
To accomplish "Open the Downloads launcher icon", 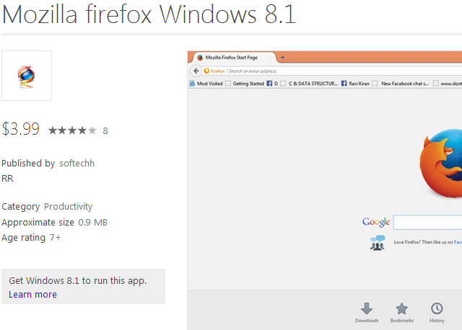I will 367,313.
